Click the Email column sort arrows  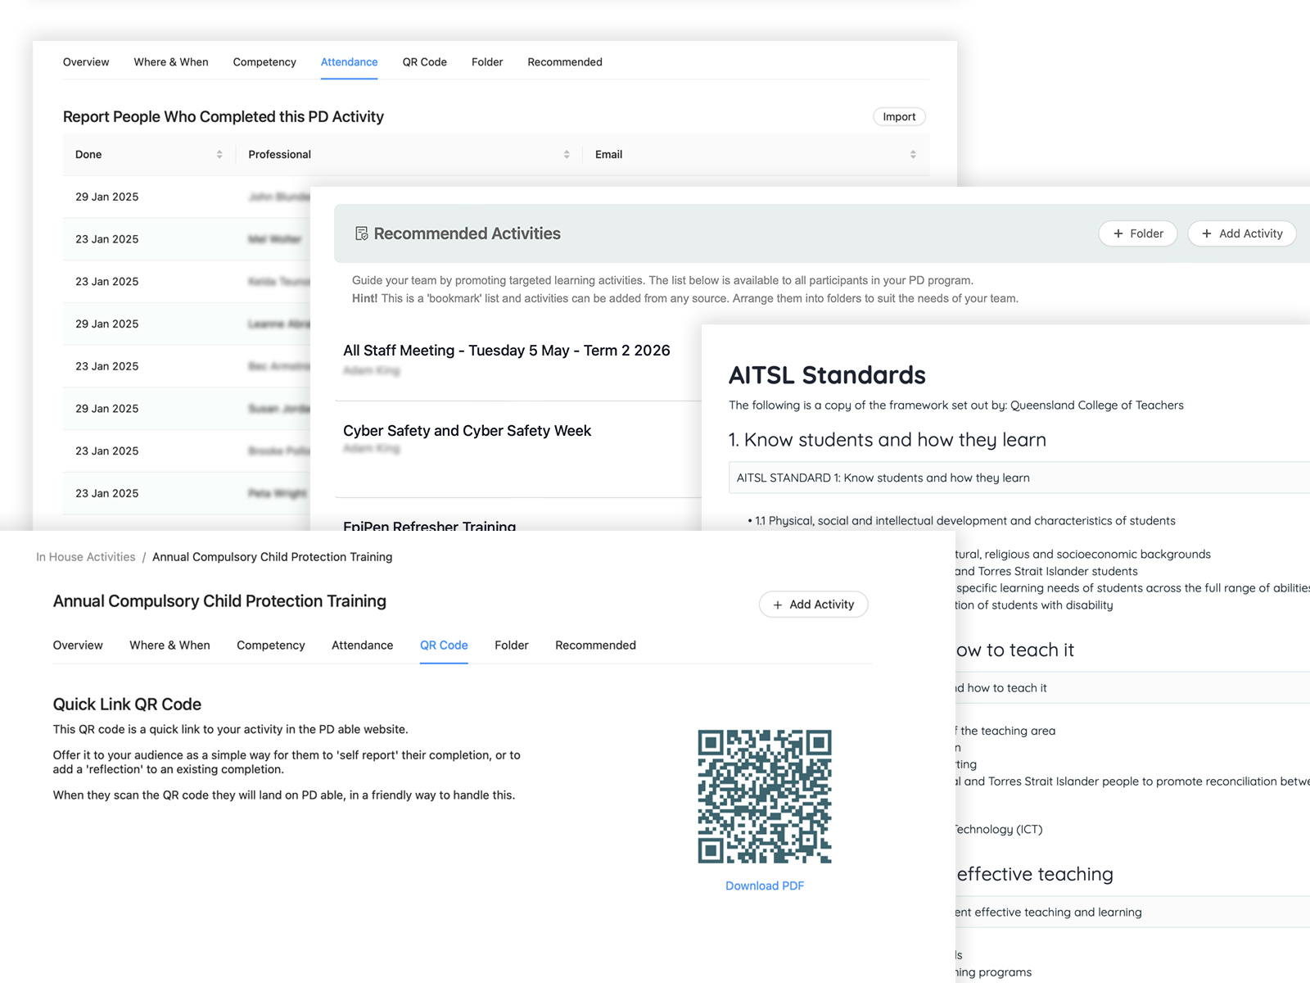pos(913,155)
